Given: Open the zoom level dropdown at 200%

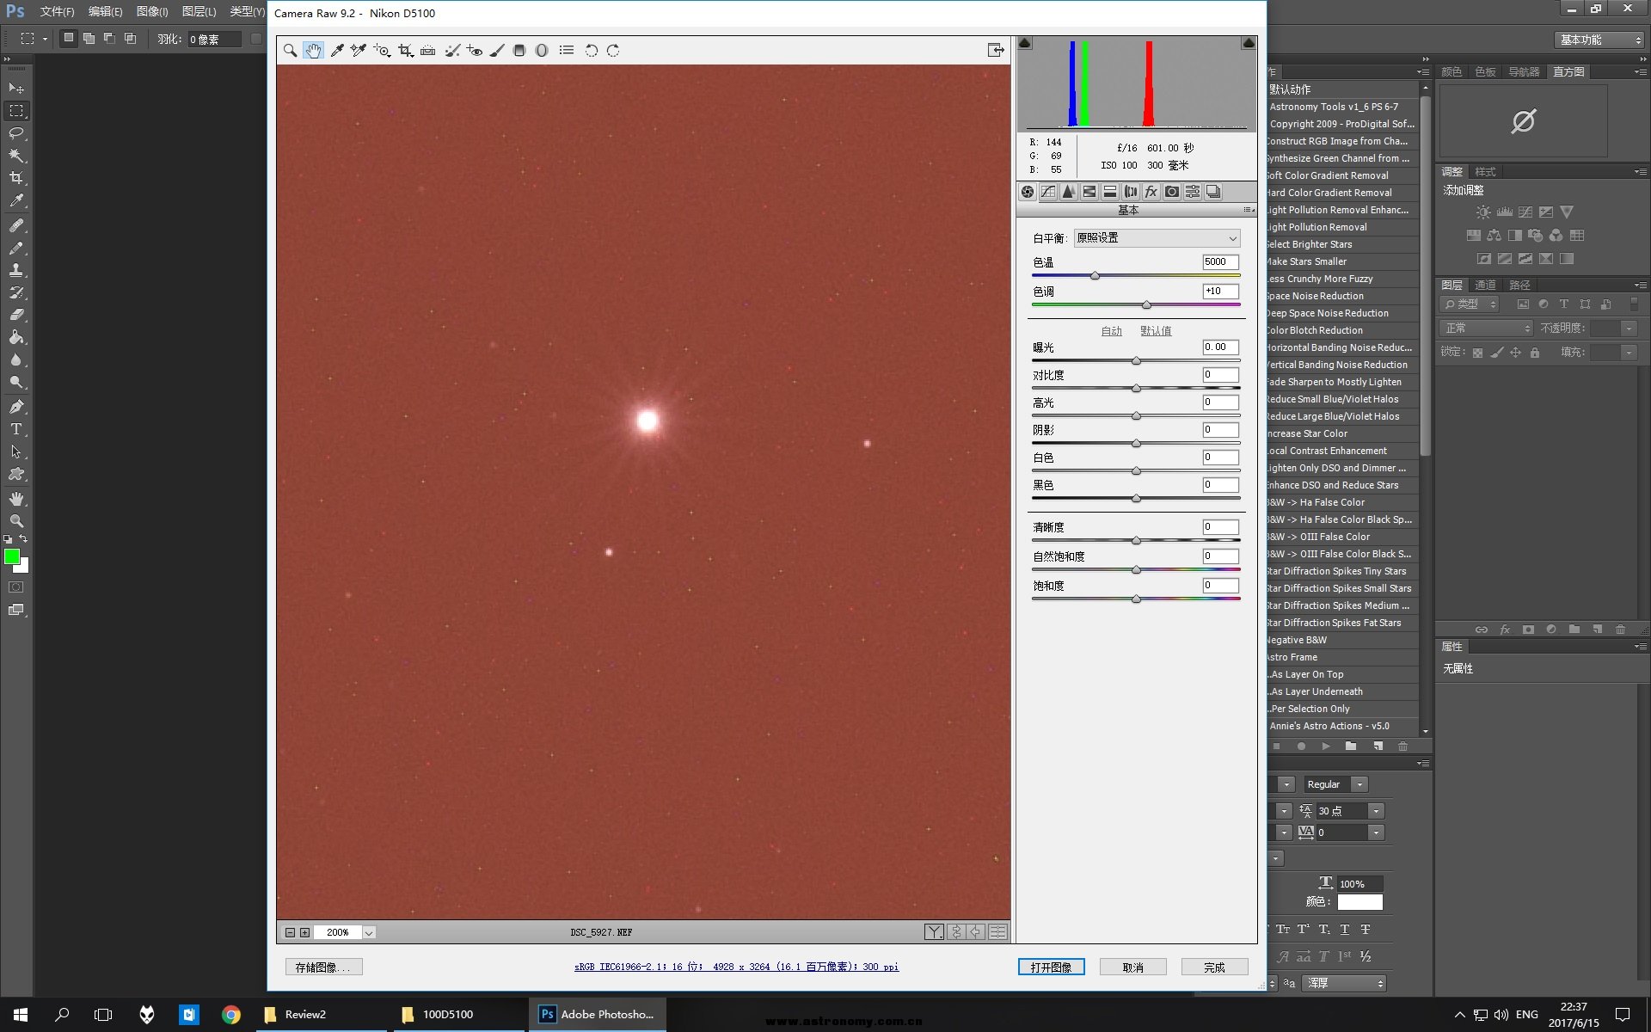Looking at the screenshot, I should (x=369, y=932).
